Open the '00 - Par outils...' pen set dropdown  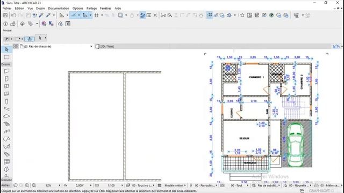(206, 185)
